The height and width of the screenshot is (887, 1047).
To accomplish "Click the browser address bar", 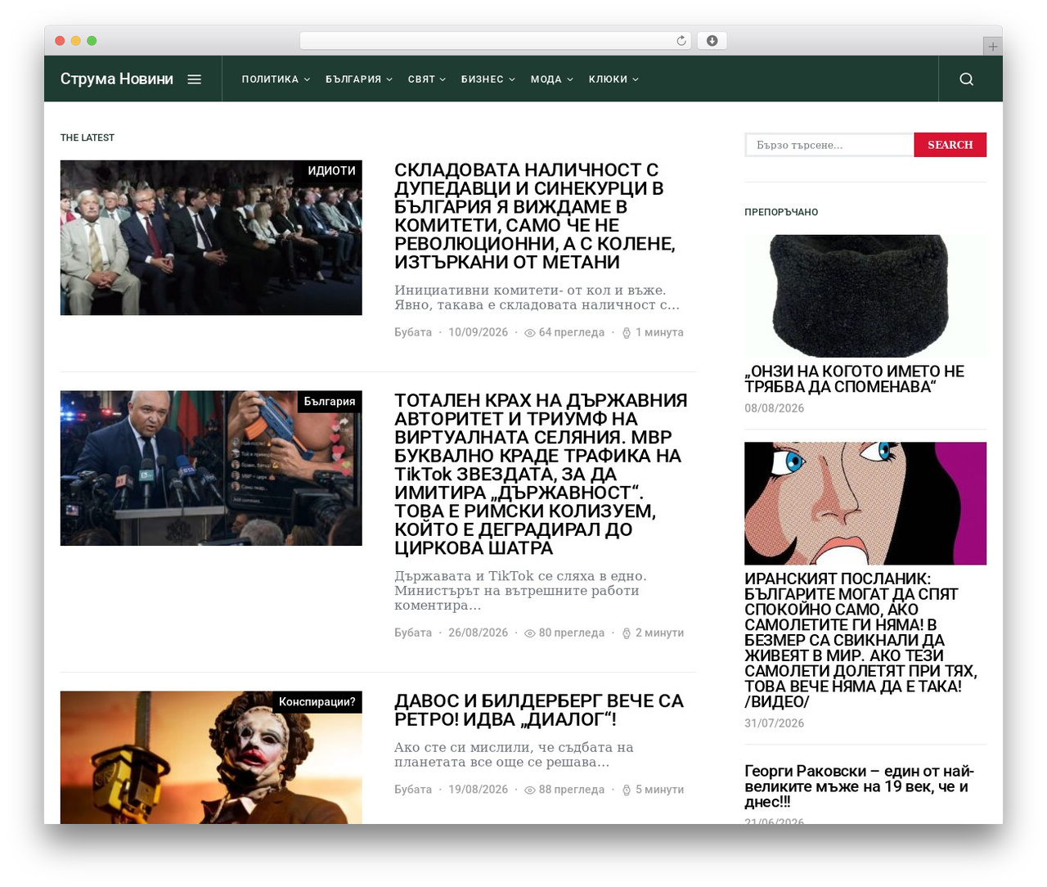I will (496, 41).
